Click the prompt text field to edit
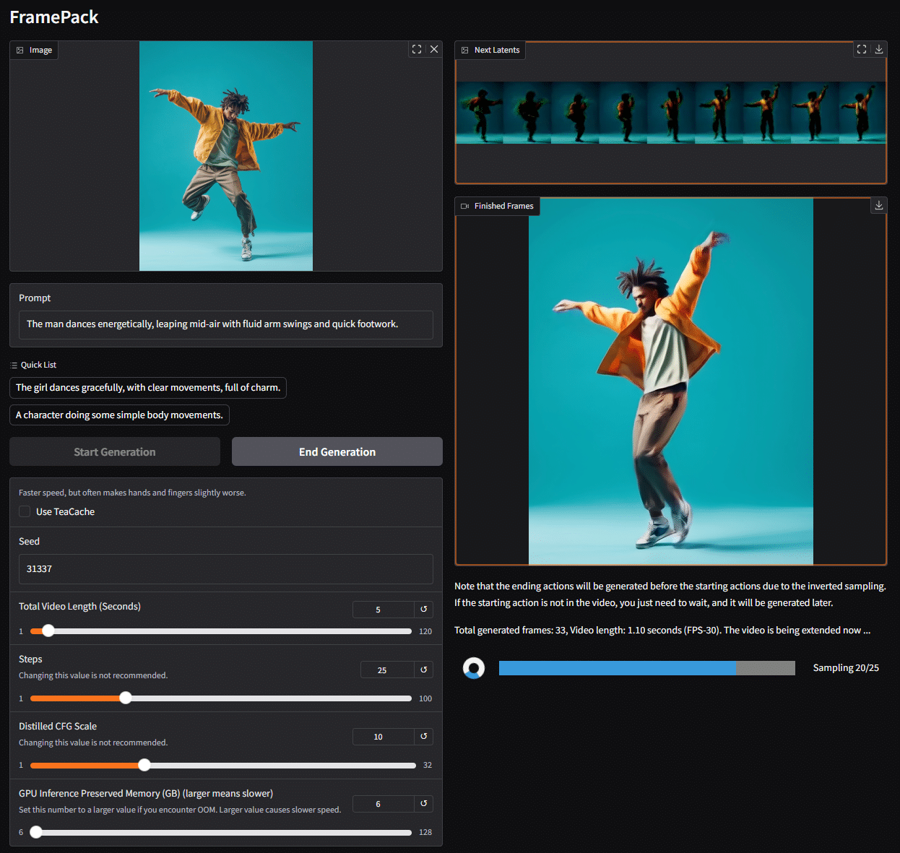The image size is (900, 853). pos(226,324)
